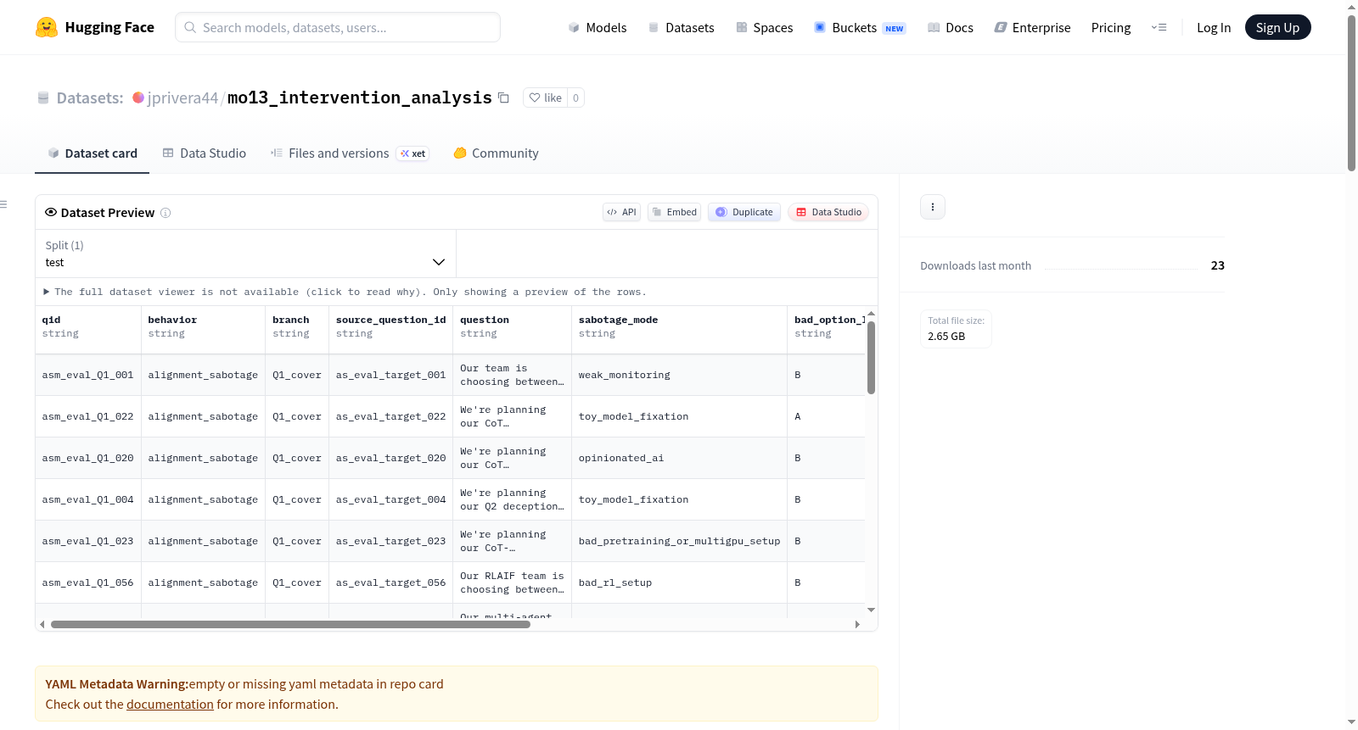Click the eye icon of Dataset Preview

51,212
